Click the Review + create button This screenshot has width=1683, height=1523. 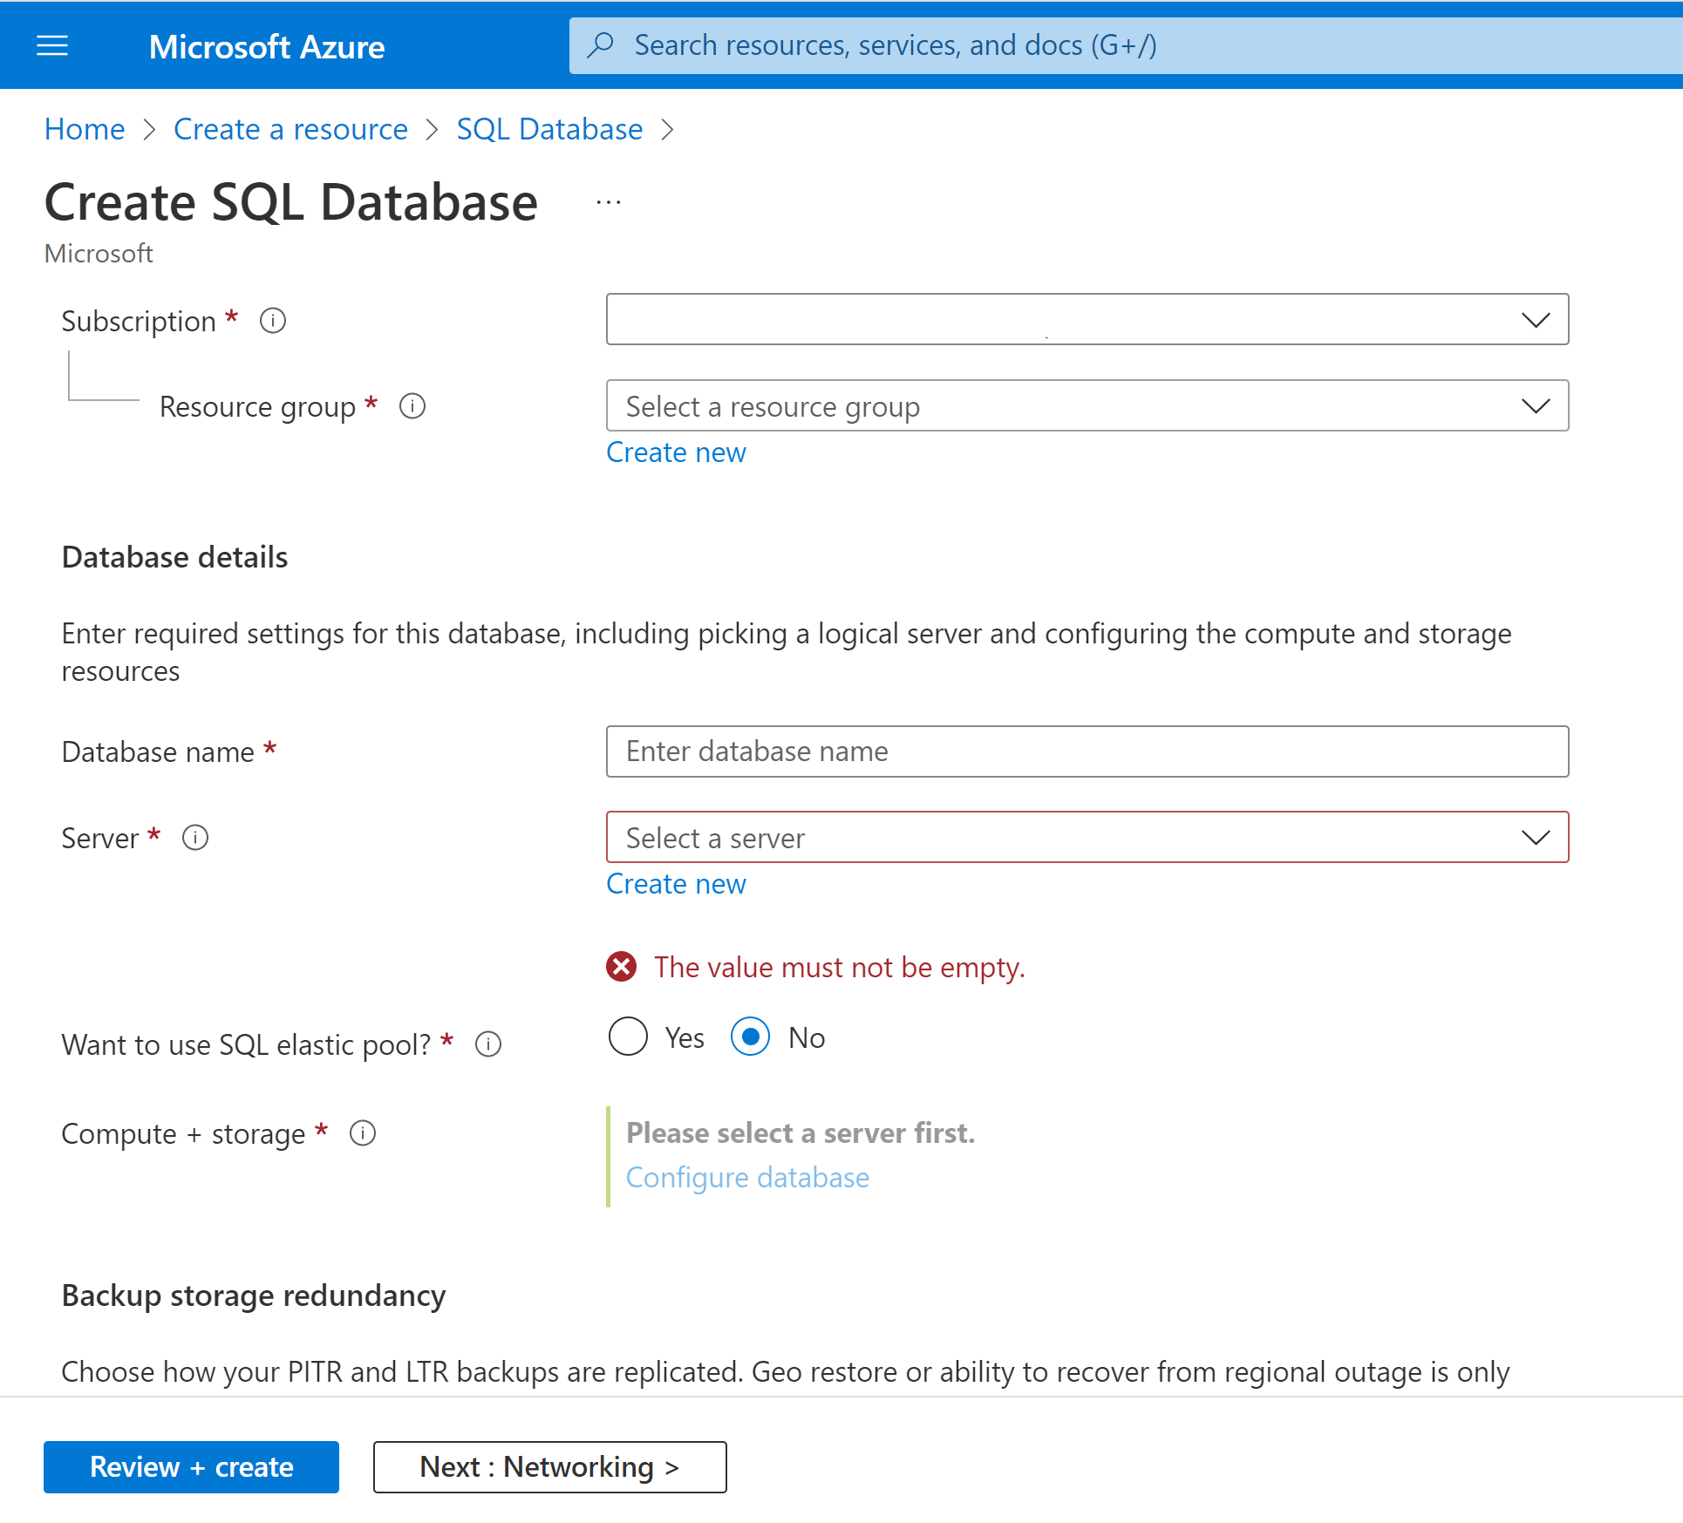point(191,1466)
